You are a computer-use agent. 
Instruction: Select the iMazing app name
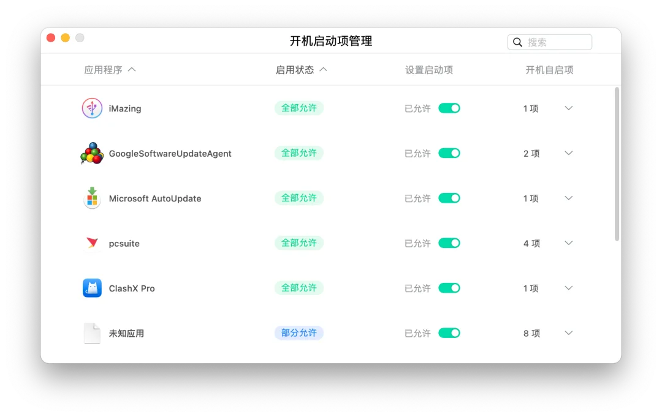(125, 109)
